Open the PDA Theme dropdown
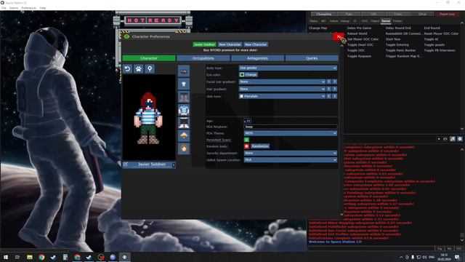 [291, 133]
